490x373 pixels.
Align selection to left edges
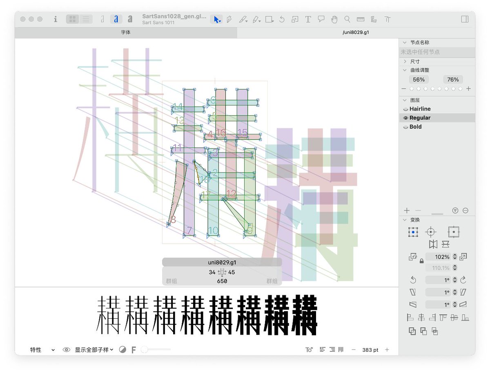click(410, 317)
